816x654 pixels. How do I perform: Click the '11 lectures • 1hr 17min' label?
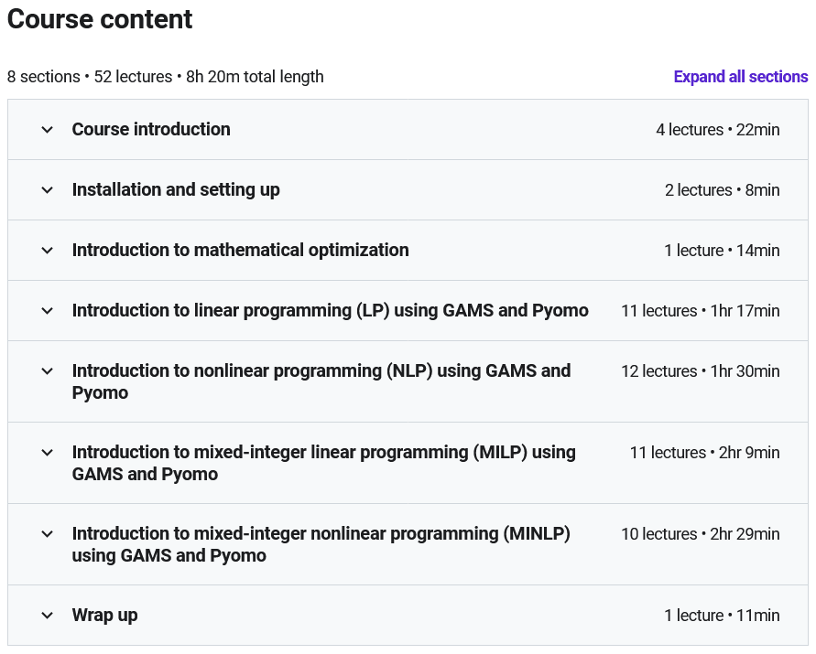pyautogui.click(x=700, y=311)
